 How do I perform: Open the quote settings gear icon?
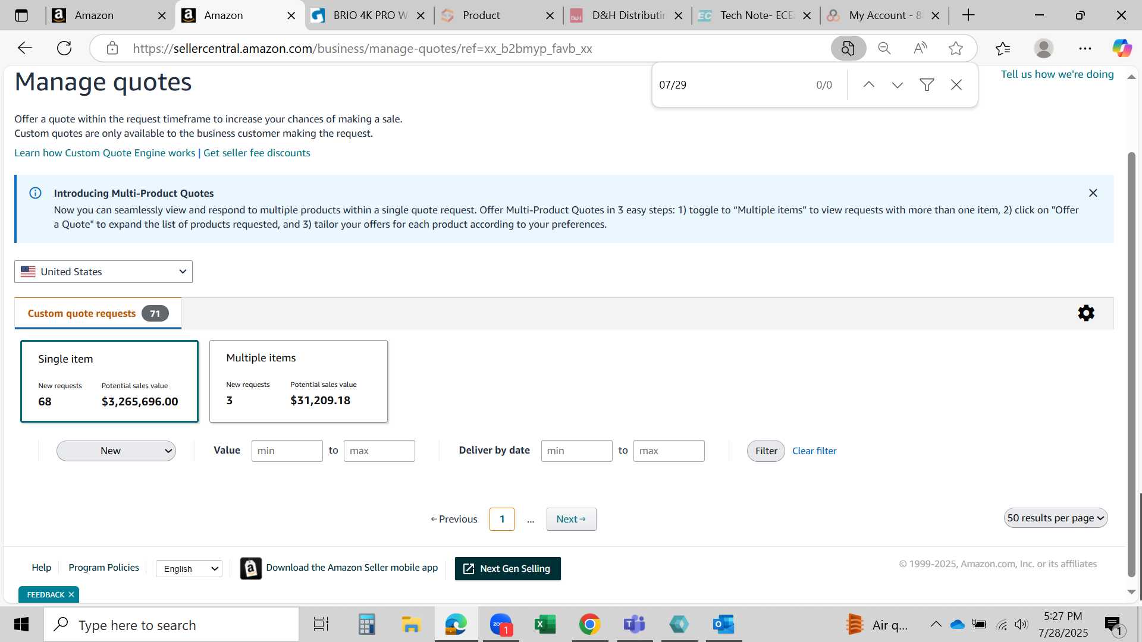[x=1086, y=313]
